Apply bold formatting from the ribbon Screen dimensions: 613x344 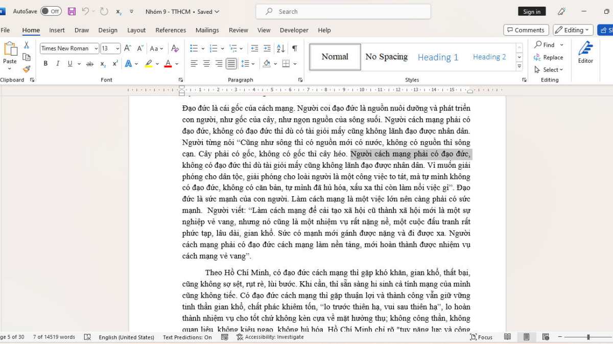45,63
